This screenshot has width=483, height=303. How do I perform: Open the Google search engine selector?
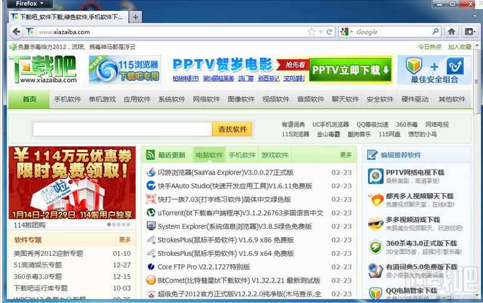346,32
